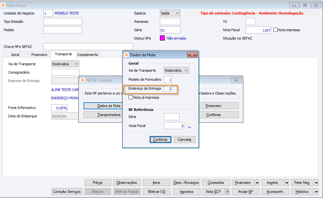Click the Prévia button
This screenshot has width=323, height=199.
[98, 183]
